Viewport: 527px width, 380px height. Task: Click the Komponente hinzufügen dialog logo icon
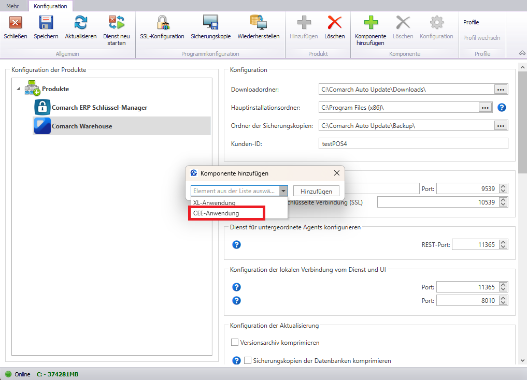pyautogui.click(x=194, y=173)
